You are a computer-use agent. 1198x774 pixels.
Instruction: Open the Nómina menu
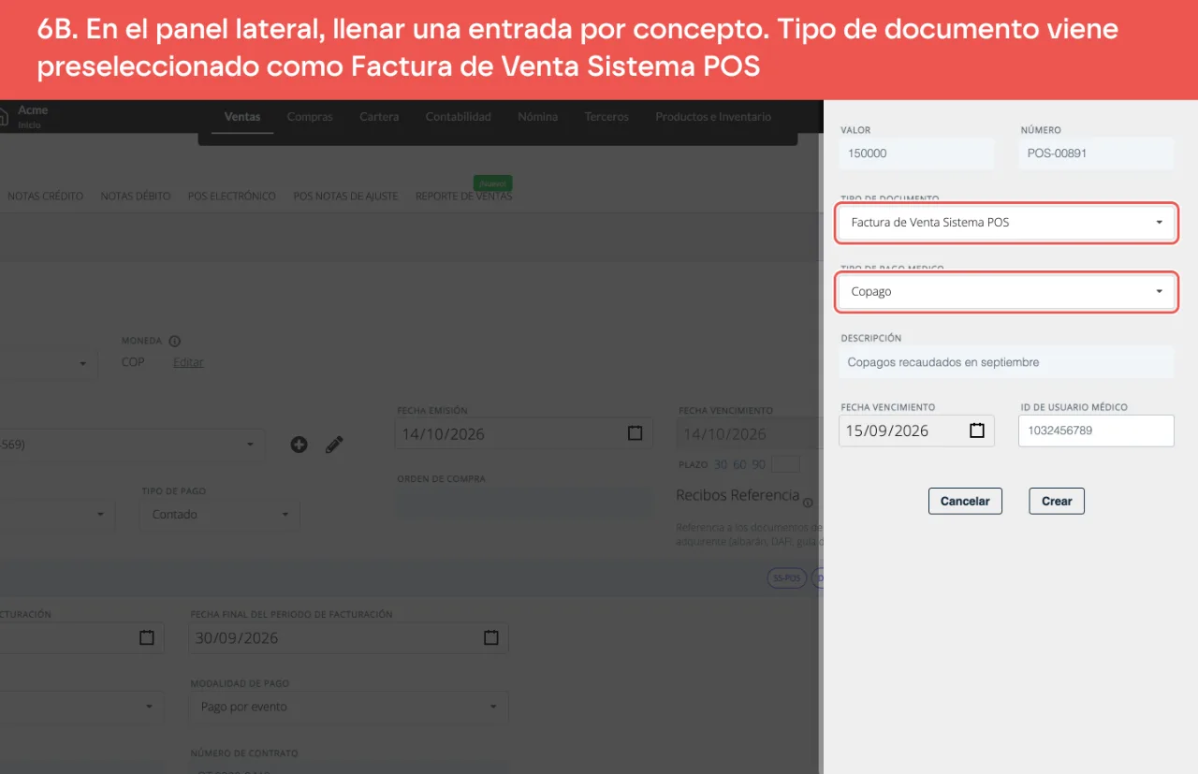(538, 117)
